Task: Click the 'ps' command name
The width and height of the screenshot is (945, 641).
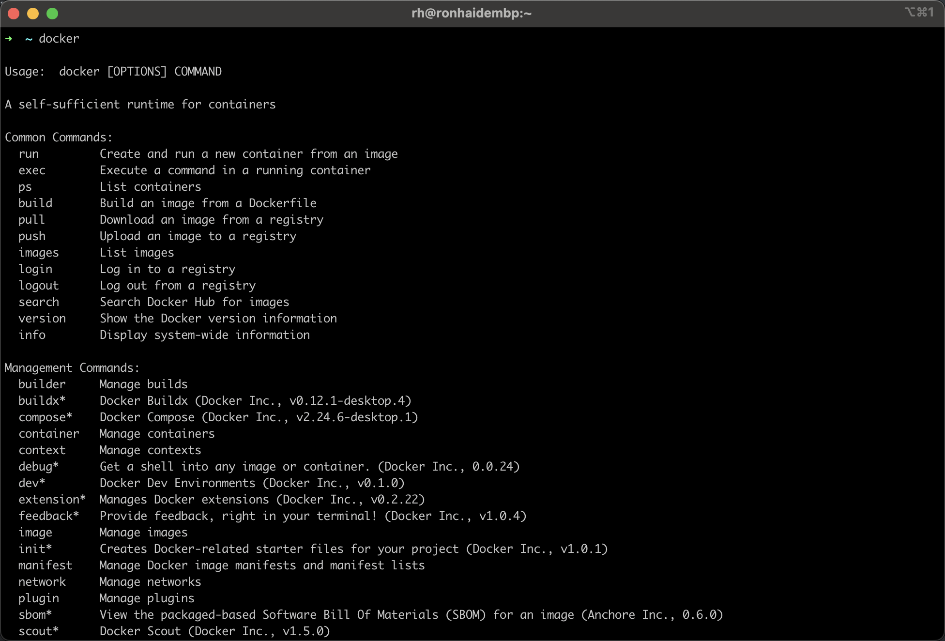Action: (25, 187)
